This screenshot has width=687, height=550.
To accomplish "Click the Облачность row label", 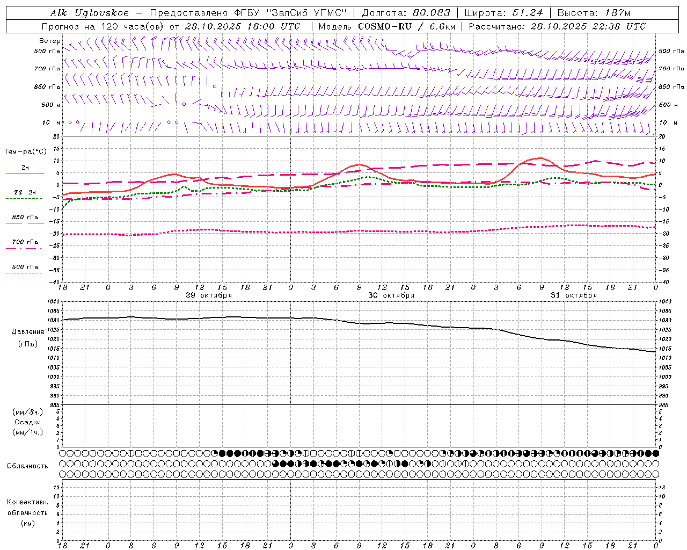I will (27, 466).
